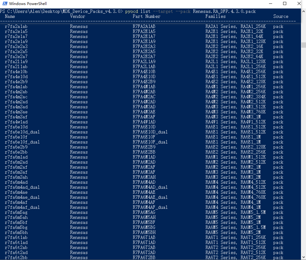Click the name 'r7fa4m3ae'
The height and width of the screenshot is (260, 306).
16,112
